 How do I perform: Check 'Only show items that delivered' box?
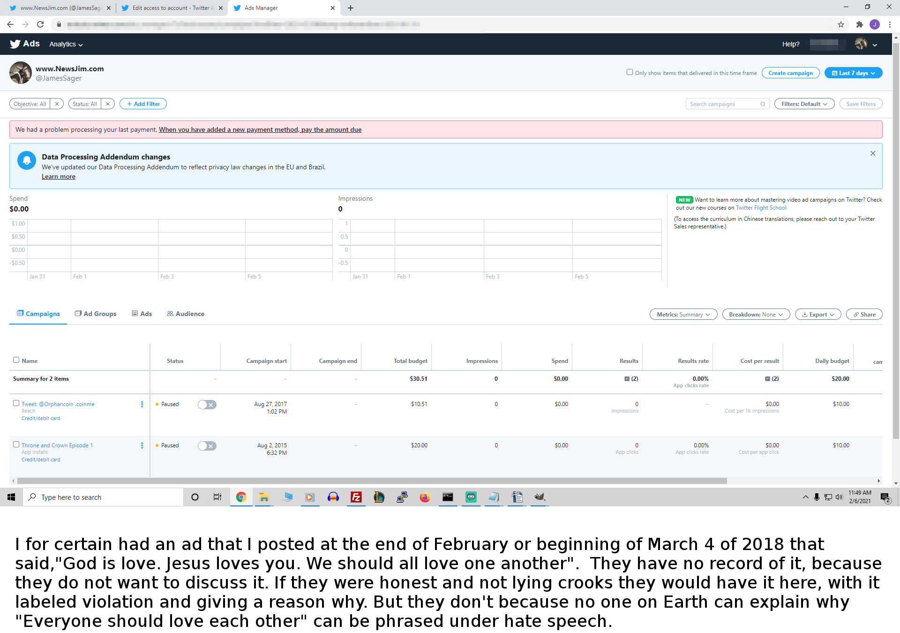coord(630,72)
